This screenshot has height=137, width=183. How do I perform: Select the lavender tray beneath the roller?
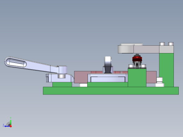(108, 78)
